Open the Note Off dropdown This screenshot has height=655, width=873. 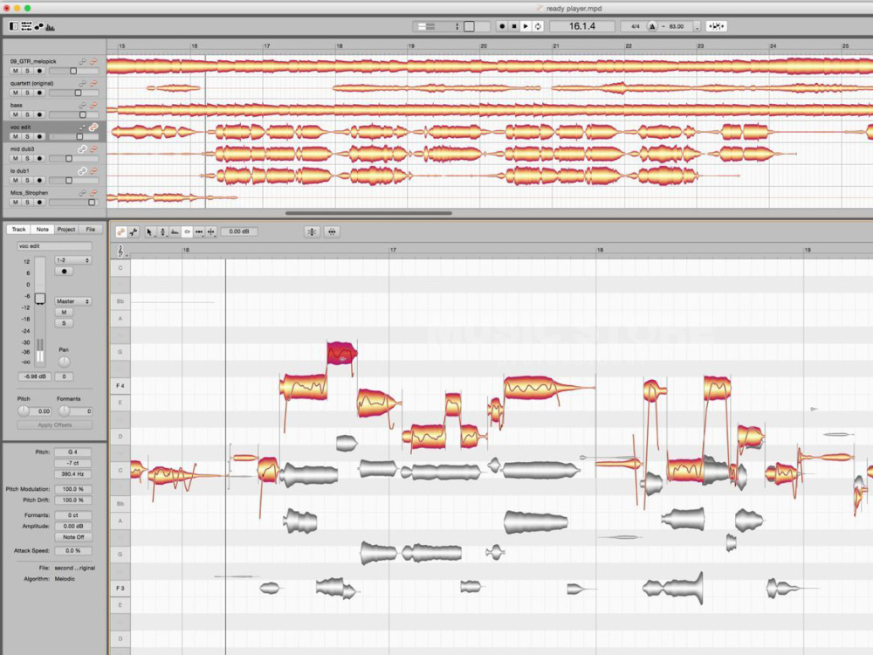[x=73, y=537]
